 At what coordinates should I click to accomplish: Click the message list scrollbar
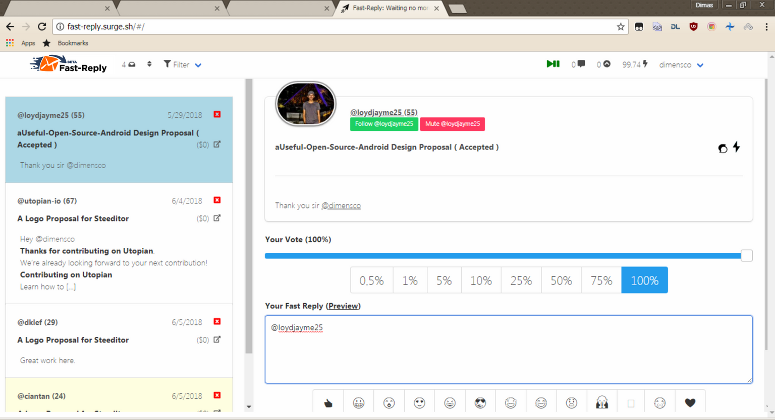(249, 217)
